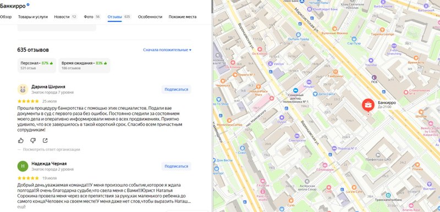The height and width of the screenshot is (212, 440).
Task: Open the Fresh Stretching marker
Action: pyautogui.click(x=393, y=46)
